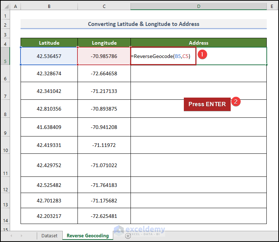Viewport: 279px width, 242px height.
Task: Click the Address header cell
Action: pos(199,43)
